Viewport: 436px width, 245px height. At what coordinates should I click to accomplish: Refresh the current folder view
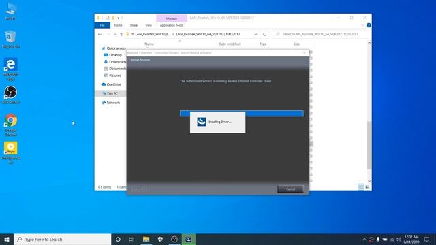(264, 34)
